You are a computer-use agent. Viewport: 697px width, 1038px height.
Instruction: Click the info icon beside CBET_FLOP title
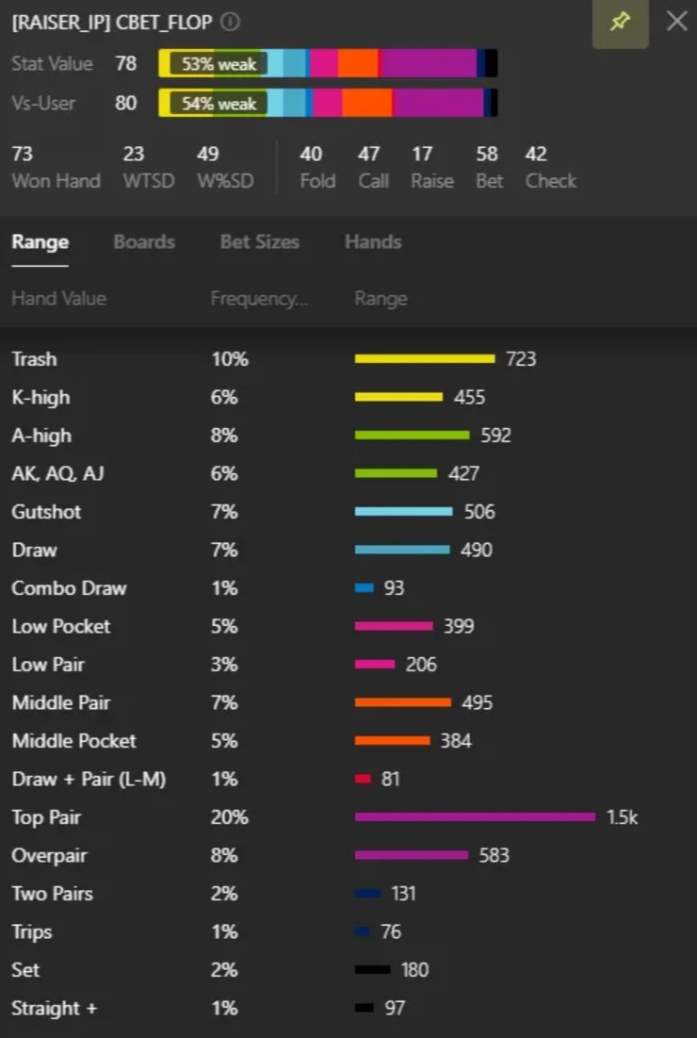click(231, 22)
